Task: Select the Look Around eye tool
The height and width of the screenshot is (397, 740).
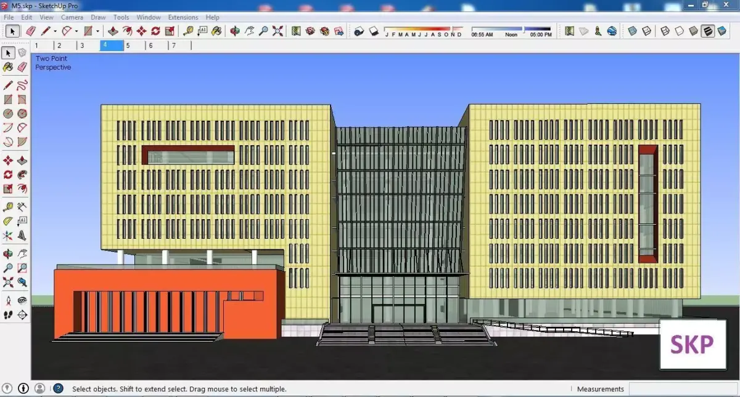Action: click(x=22, y=300)
